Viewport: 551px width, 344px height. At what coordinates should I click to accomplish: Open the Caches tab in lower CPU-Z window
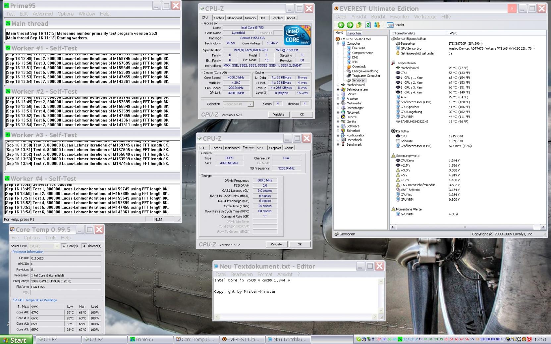217,148
